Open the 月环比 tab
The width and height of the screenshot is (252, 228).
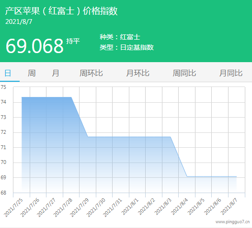[x=137, y=73]
